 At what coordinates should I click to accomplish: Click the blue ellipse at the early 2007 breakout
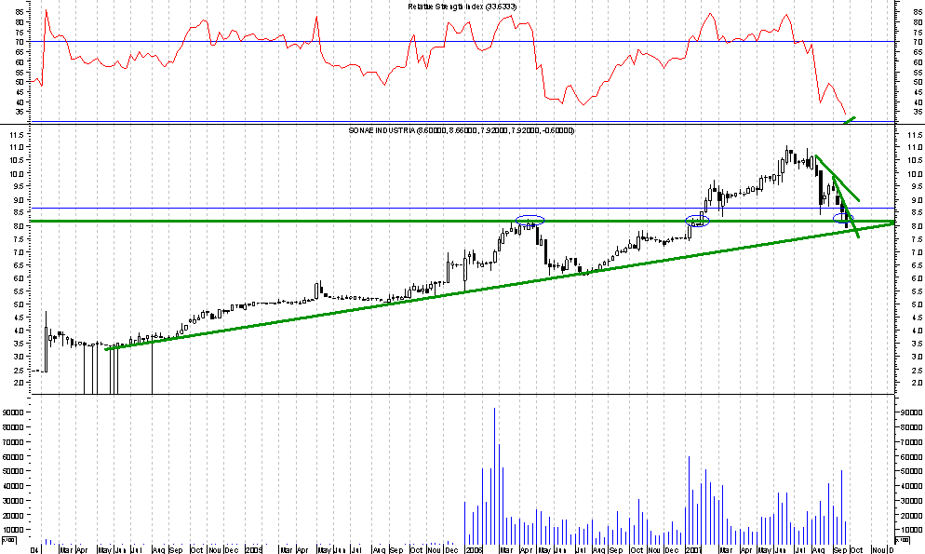point(697,222)
